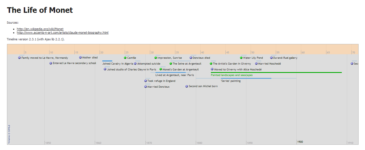The height and width of the screenshot is (150, 365).
Task: Click the Moved to Giverny with Alice Hoschedé label
Action: click(x=237, y=70)
